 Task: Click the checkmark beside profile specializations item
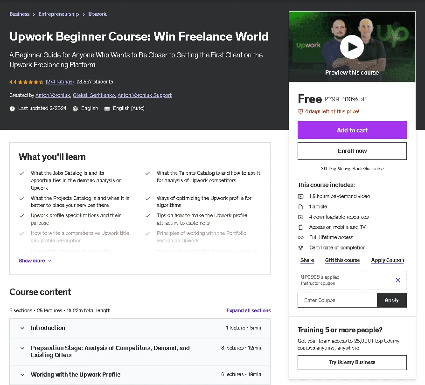point(21,216)
